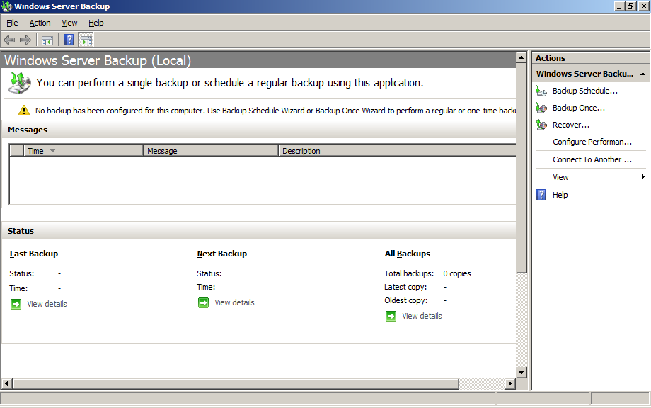Minimize the Windows Server Backup window
The image size is (651, 408).
pyautogui.click(x=619, y=6)
